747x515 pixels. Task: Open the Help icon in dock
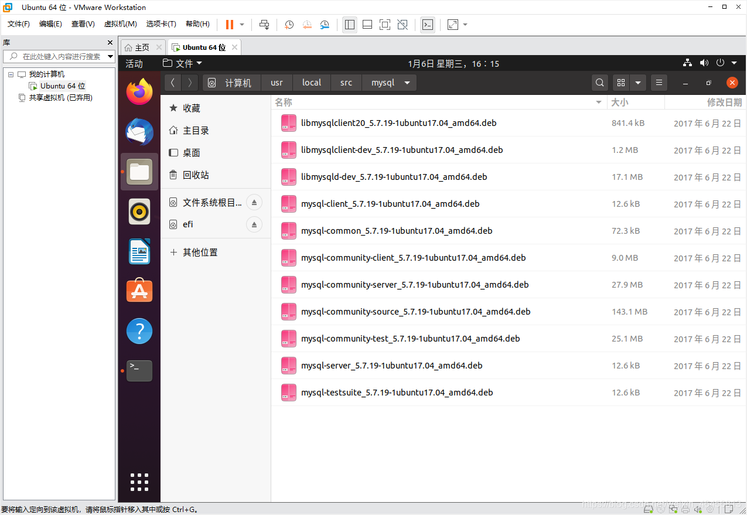tap(139, 331)
